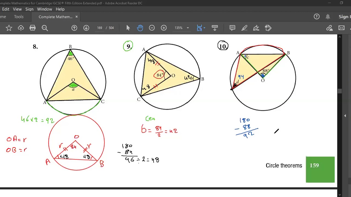
Task: Click the upload to cloud icon
Action: point(21,28)
